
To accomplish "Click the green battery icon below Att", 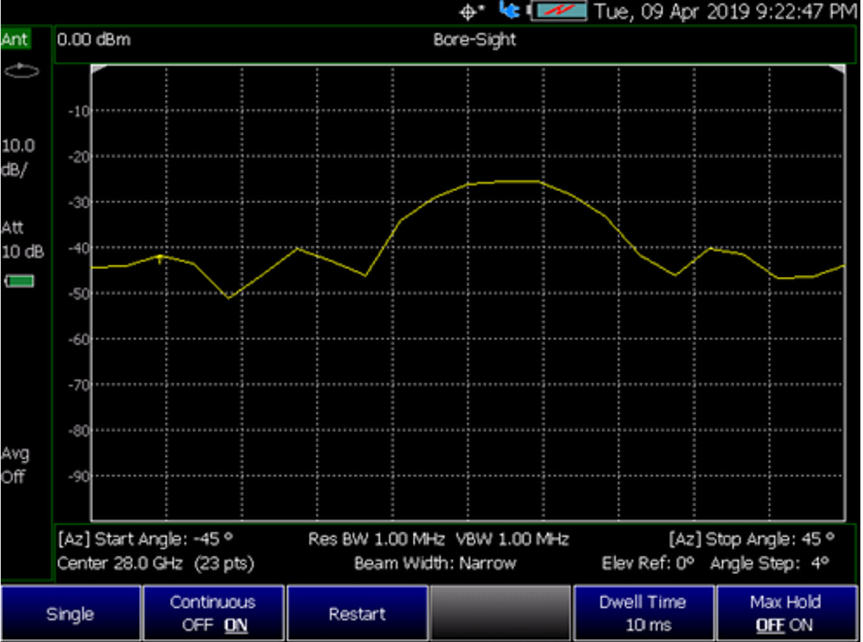I will pyautogui.click(x=20, y=281).
